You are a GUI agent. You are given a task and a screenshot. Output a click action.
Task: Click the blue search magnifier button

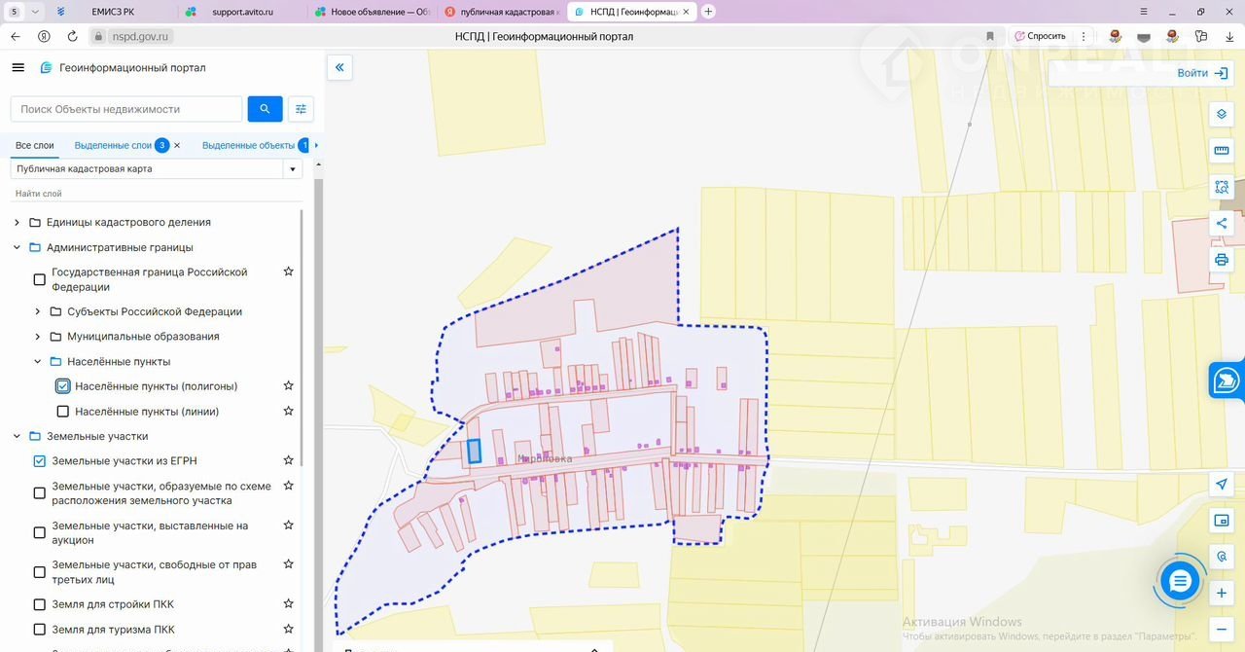(x=265, y=109)
